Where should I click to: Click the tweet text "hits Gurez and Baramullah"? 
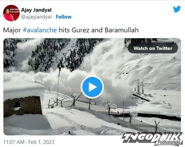[99, 30]
